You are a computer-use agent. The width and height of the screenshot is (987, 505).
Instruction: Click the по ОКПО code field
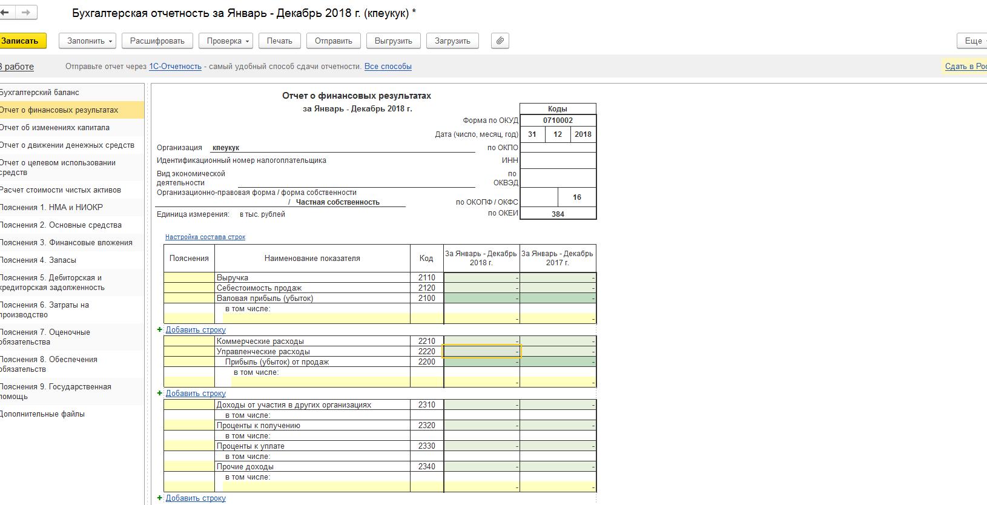coord(558,148)
